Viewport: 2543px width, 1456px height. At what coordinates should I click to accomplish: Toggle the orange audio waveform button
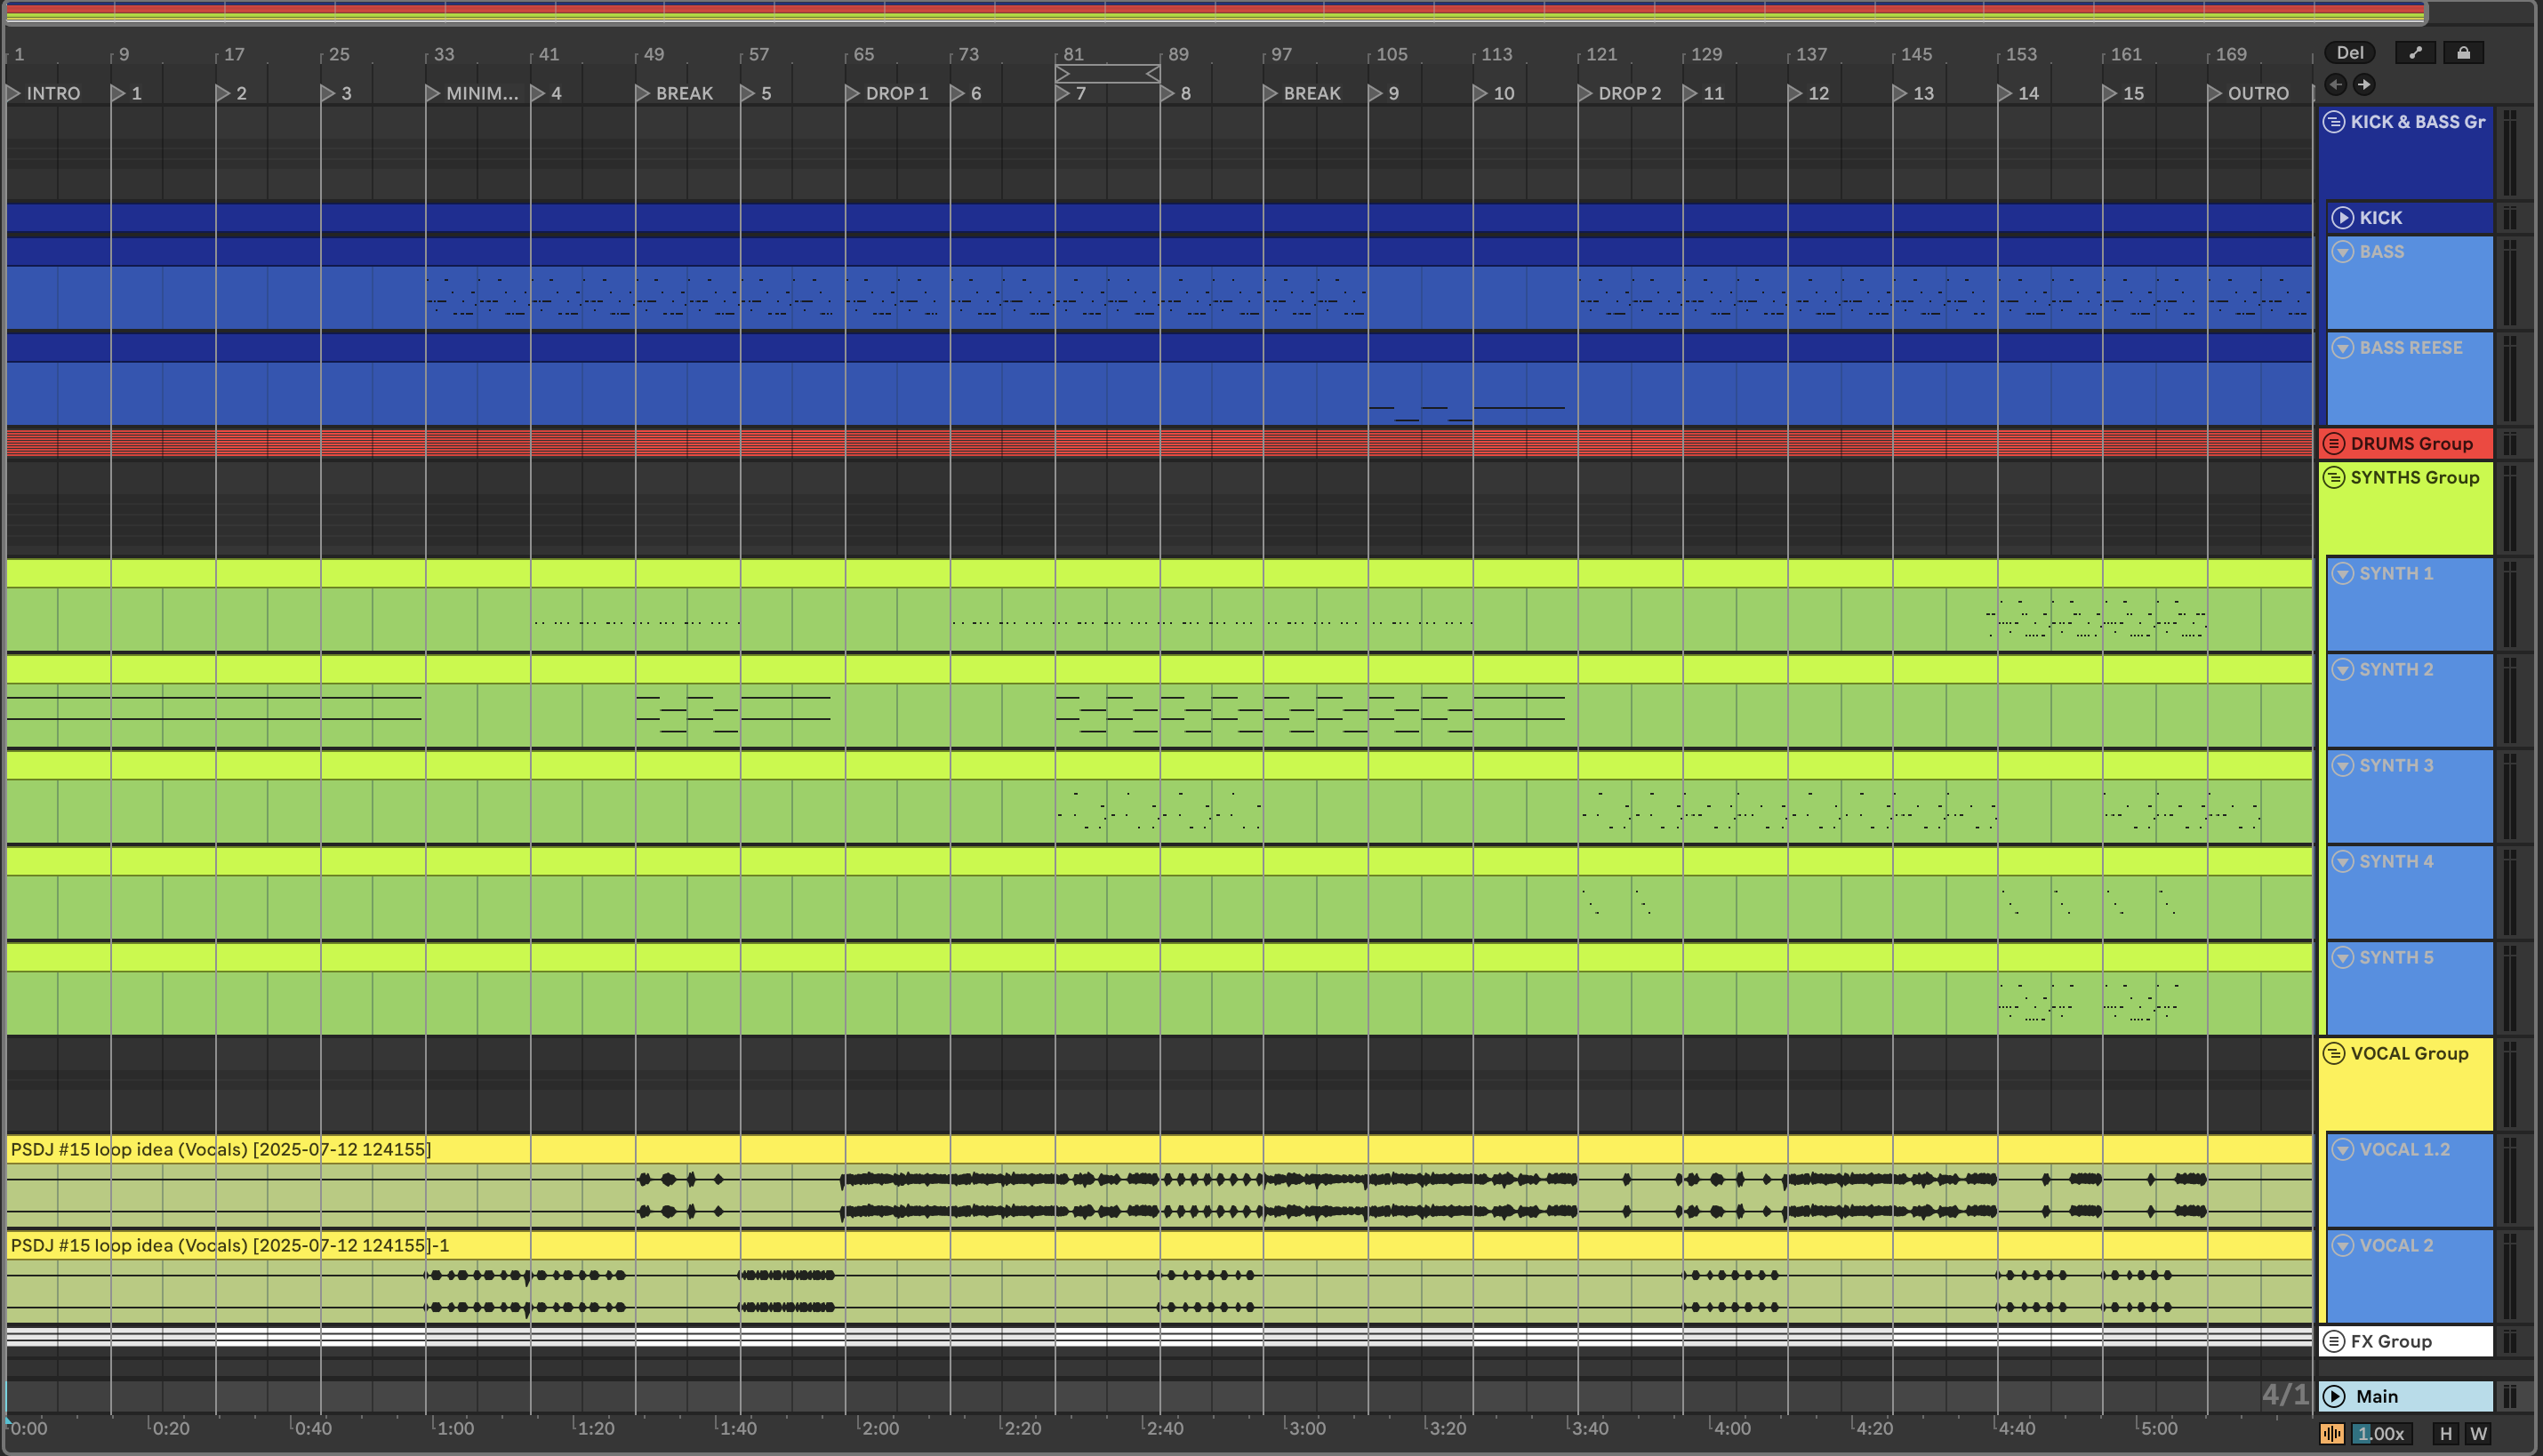[x=2332, y=1434]
